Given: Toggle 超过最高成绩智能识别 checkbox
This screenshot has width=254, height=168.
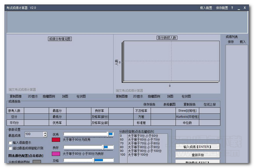Looking at the screenshot, I should tap(10, 148).
